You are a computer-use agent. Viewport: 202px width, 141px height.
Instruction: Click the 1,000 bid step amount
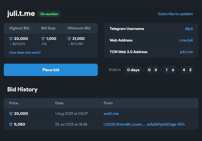point(51,39)
